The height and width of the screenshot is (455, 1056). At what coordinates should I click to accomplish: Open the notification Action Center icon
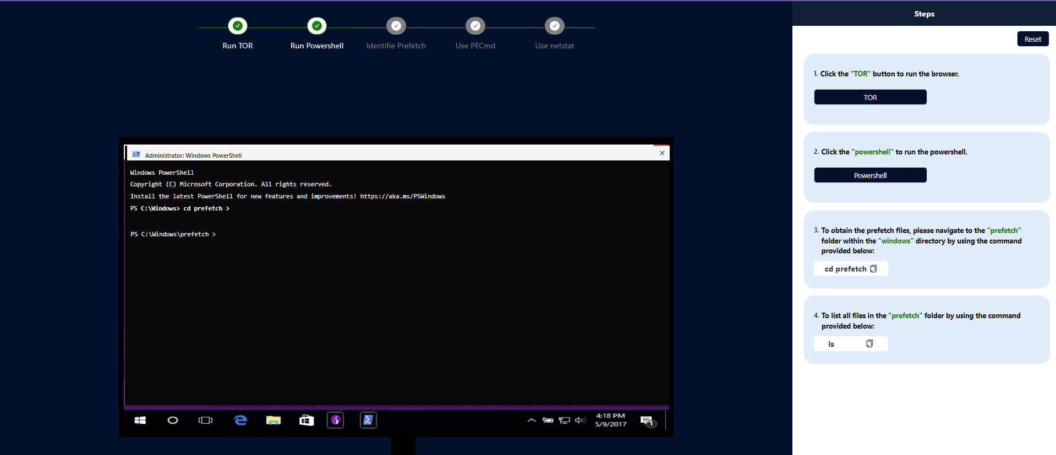[x=648, y=421]
